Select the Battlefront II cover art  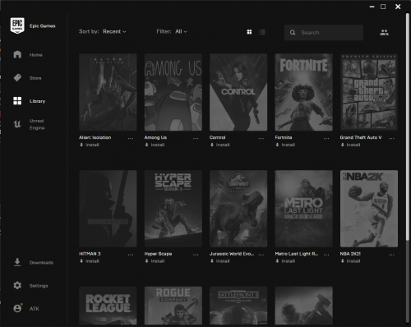(238, 306)
